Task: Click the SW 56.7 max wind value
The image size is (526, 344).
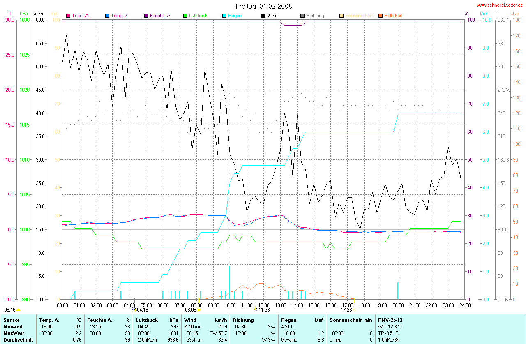Action: (218, 333)
